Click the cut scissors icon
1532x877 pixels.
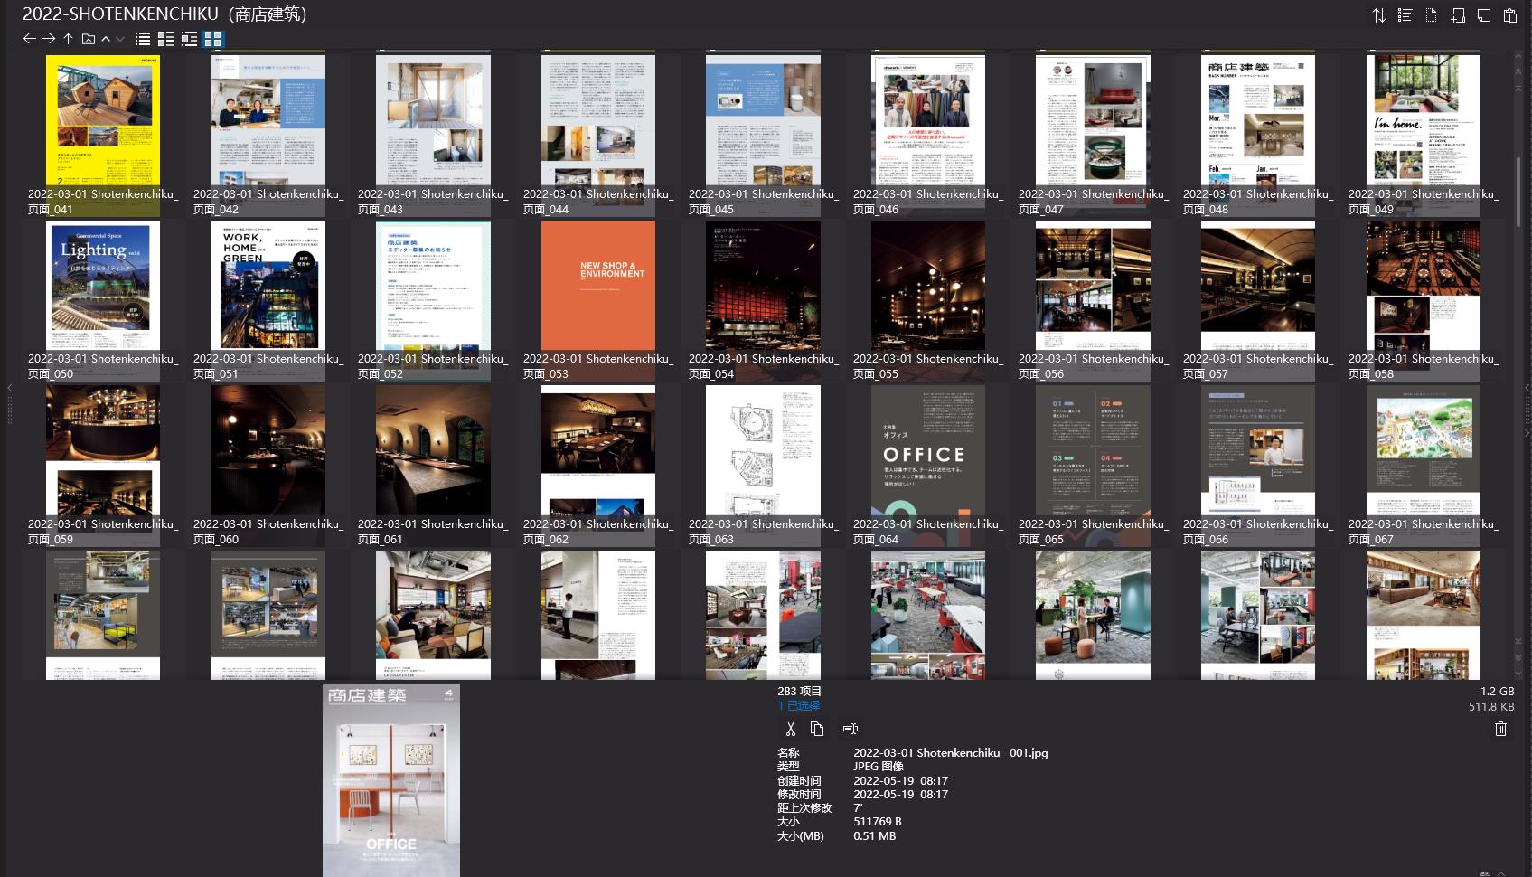(x=790, y=729)
